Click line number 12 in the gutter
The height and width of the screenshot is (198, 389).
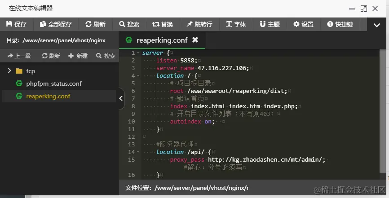[132, 136]
